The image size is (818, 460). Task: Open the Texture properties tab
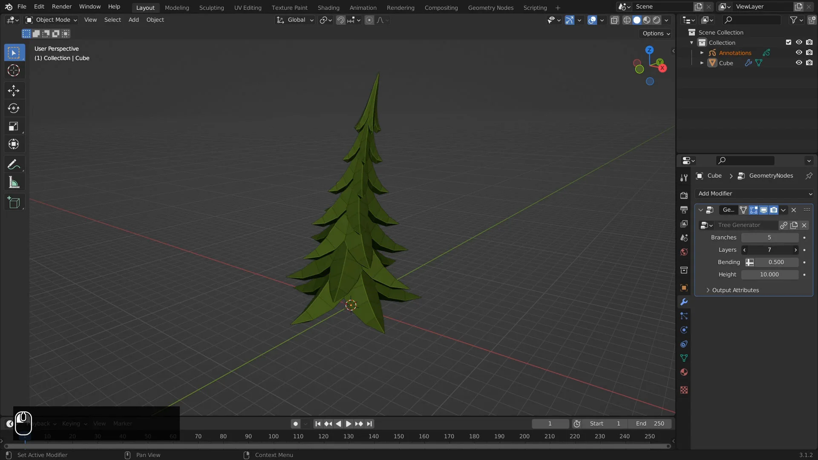tap(684, 390)
